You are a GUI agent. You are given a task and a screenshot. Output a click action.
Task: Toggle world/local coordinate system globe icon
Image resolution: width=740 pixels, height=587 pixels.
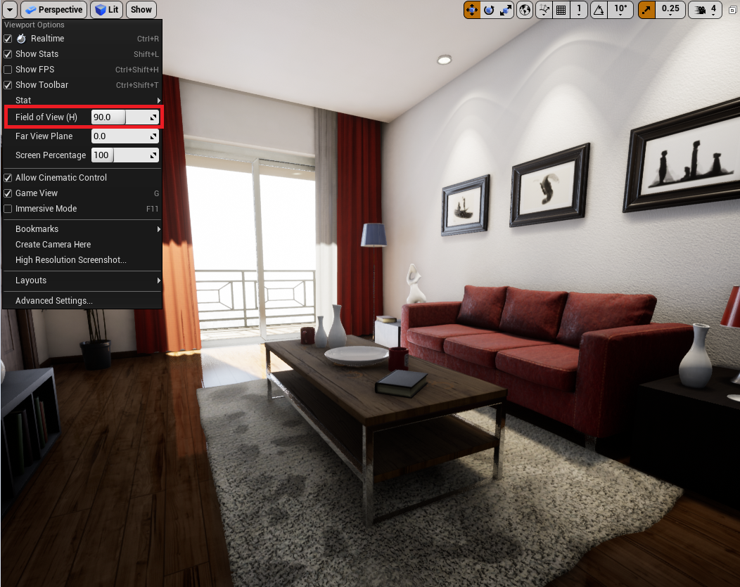[x=525, y=10]
